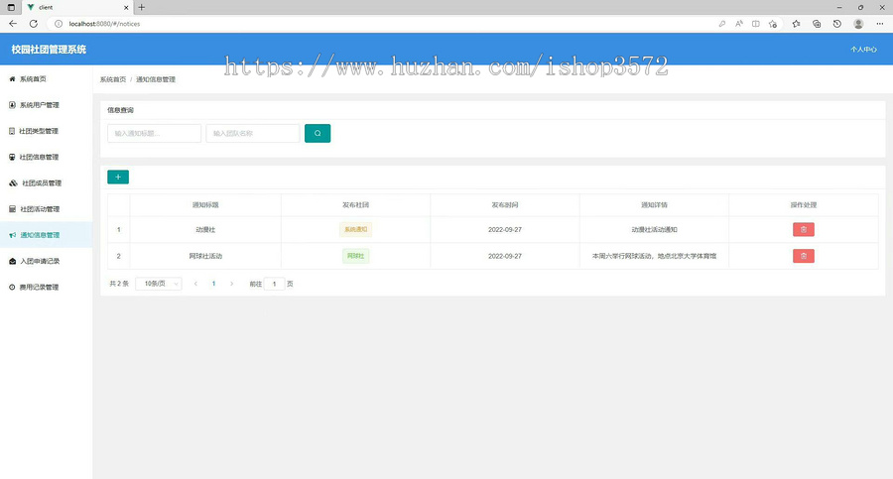
Task: Open 社团成员管理 in sidebar
Action: [x=46, y=183]
